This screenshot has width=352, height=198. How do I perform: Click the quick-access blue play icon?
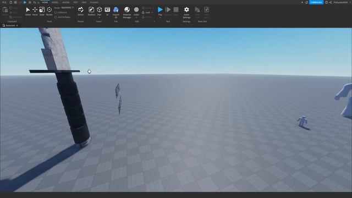pos(25,2)
